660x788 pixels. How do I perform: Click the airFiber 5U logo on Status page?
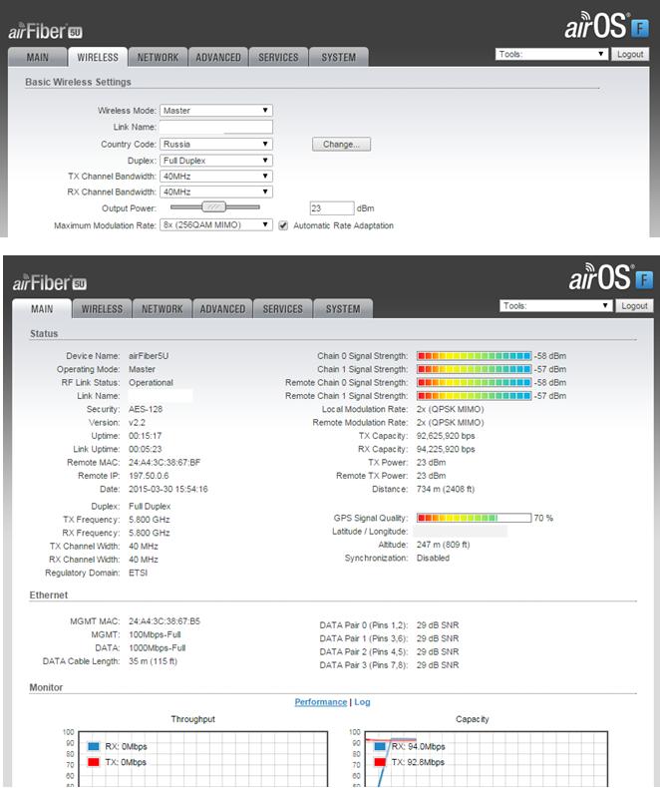click(x=49, y=282)
